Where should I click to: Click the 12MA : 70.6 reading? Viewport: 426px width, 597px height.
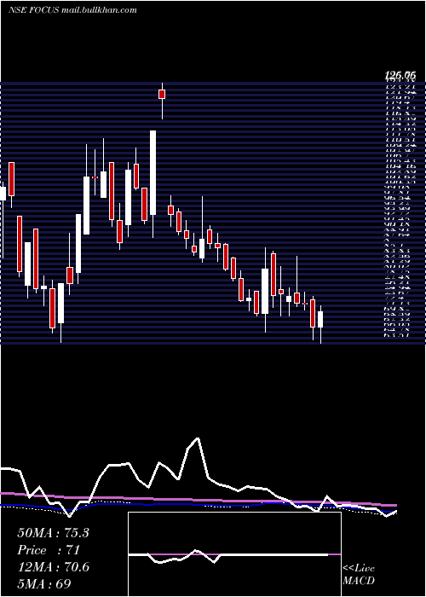tap(54, 567)
